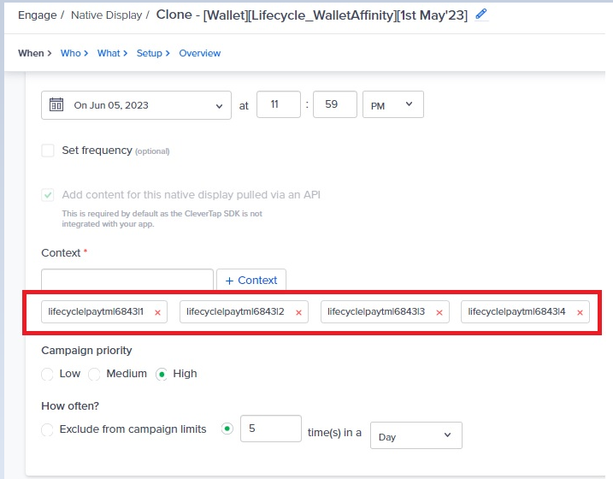Select Low campaign priority

click(x=47, y=374)
